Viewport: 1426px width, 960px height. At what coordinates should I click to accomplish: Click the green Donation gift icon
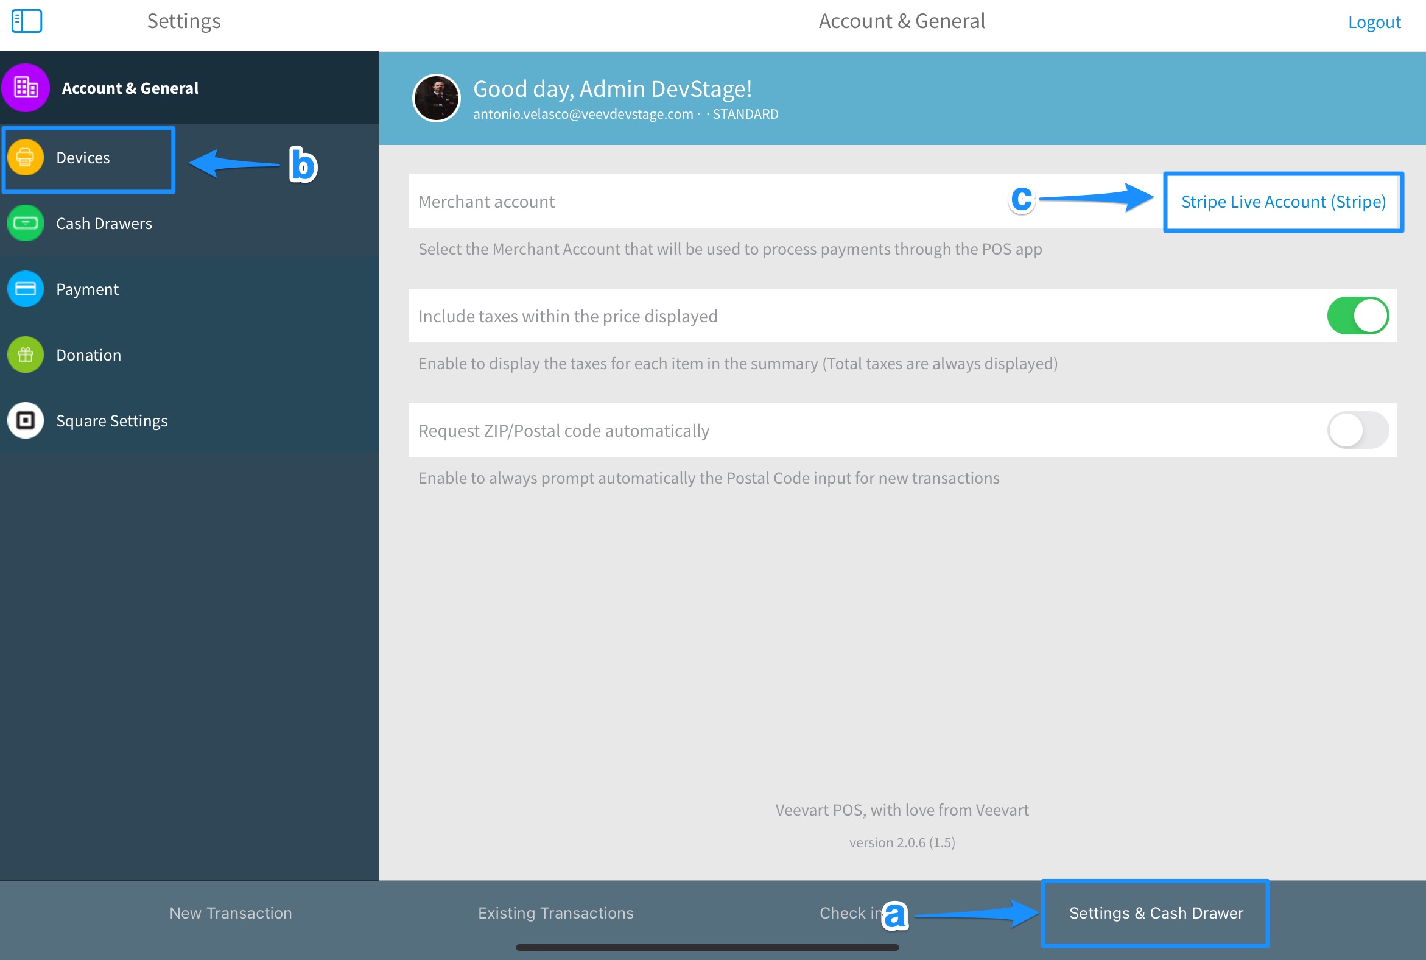point(26,355)
